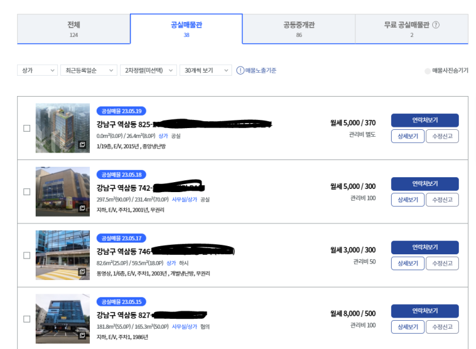The image size is (476, 349).
Task: Expand the 30개씩 보기 page size dropdown
Action: click(x=206, y=71)
